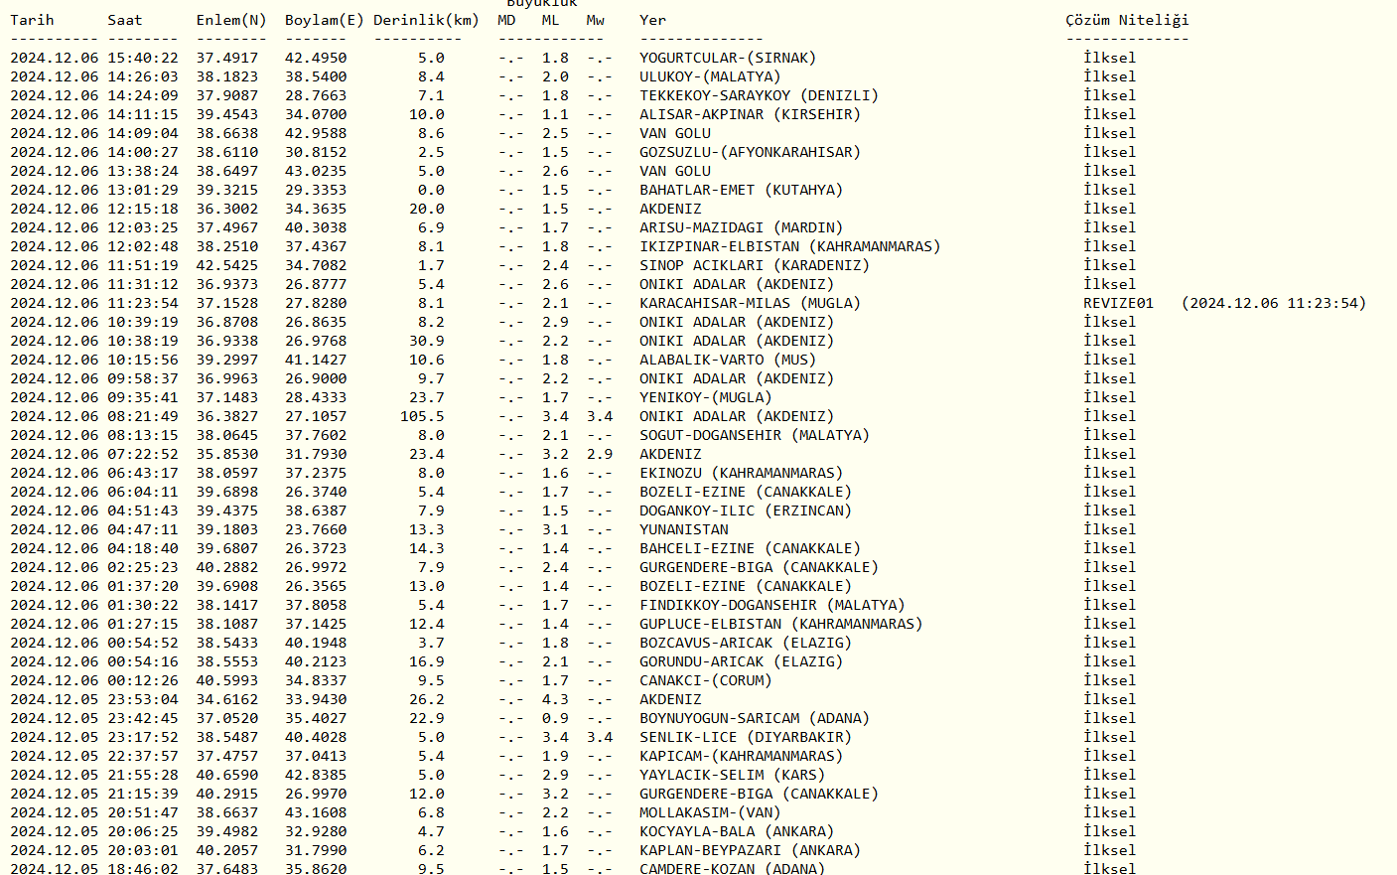The height and width of the screenshot is (875, 1397).
Task: Click location MOLLAKASIM-(VAN)
Action: tap(710, 812)
